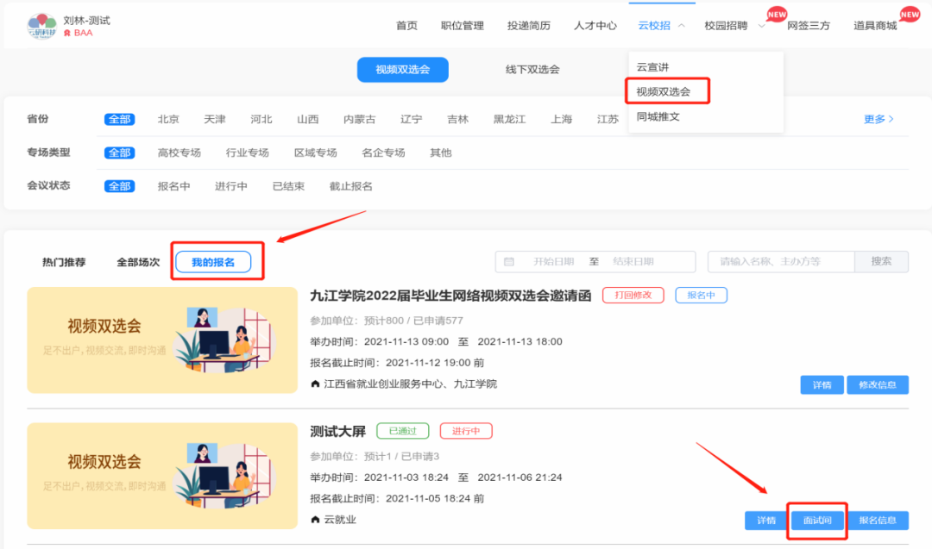Screen dimensions: 932x549
Task: Click the calendar icon in start date field
Action: (x=509, y=262)
